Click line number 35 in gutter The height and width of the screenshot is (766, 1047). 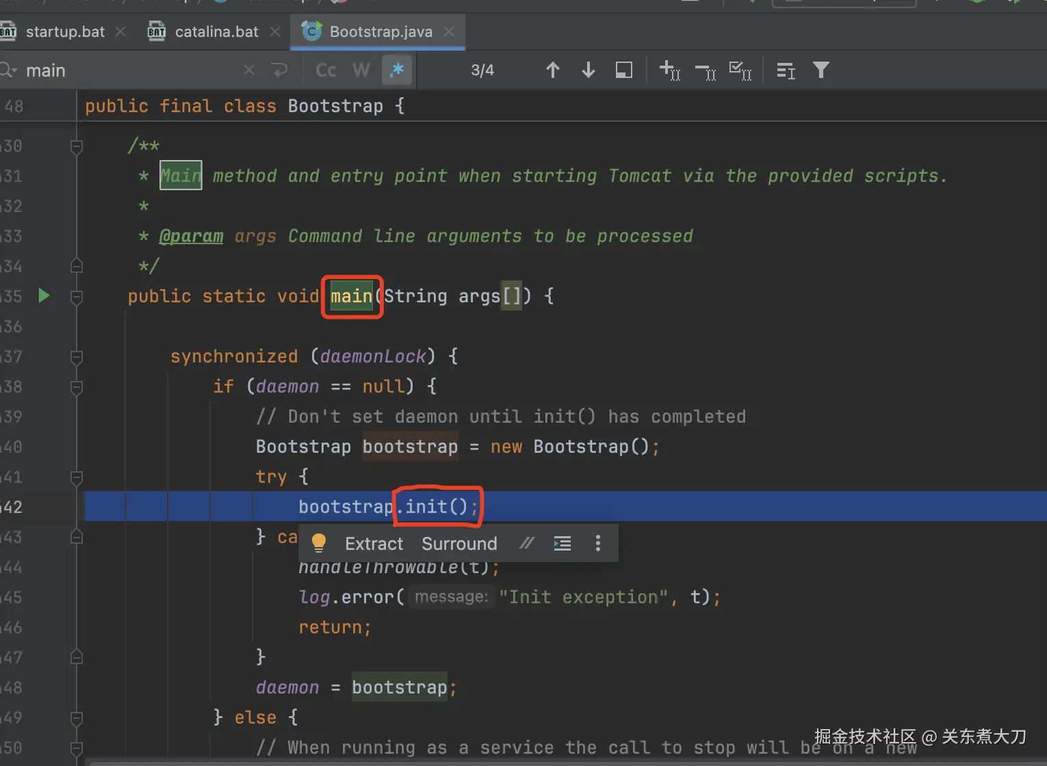pos(12,296)
